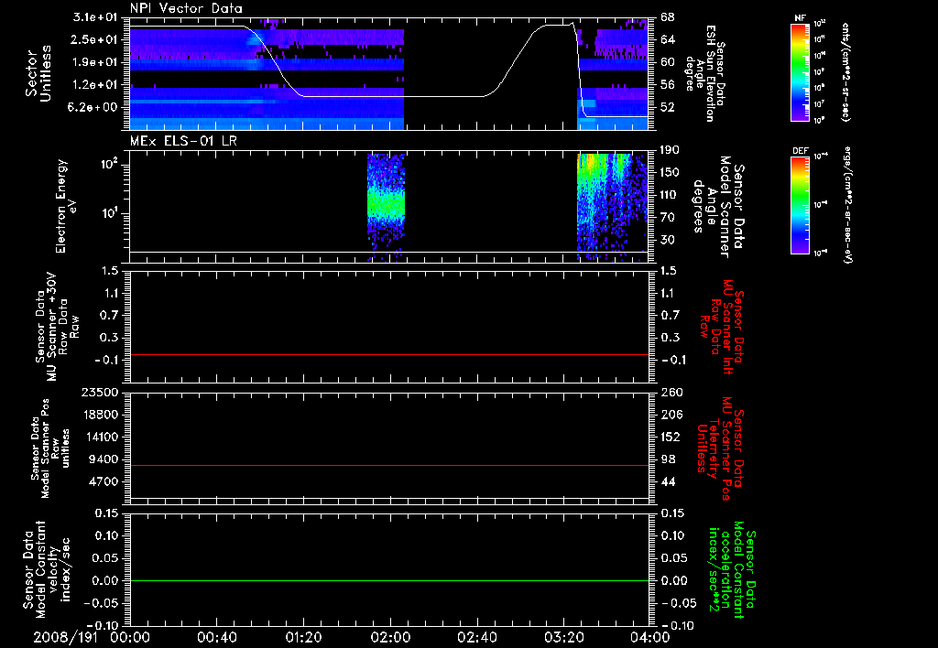Select the "MU Scanner +30V Raw Data" axis title
Image resolution: width=938 pixels, height=648 pixels.
click(x=57, y=327)
